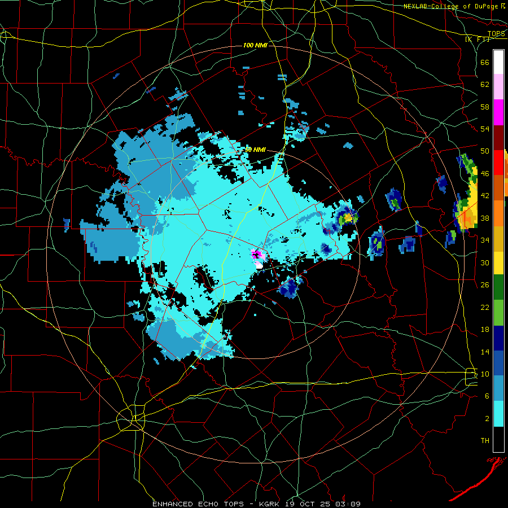Viewport: 508px width, 508px height.
Task: Click the '66' legend value
Action: [x=485, y=62]
